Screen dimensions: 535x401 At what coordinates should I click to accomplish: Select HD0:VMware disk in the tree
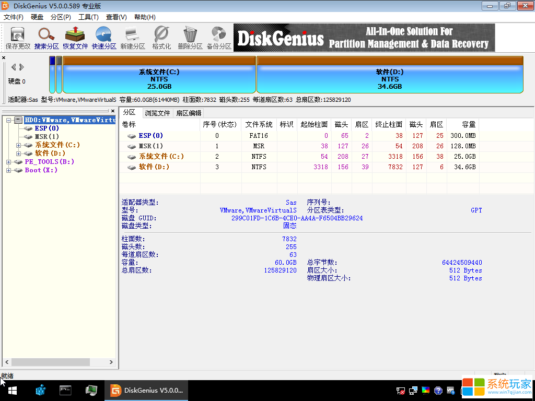click(70, 120)
